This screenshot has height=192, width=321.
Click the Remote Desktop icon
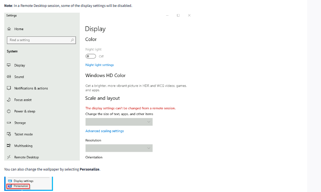click(x=9, y=157)
